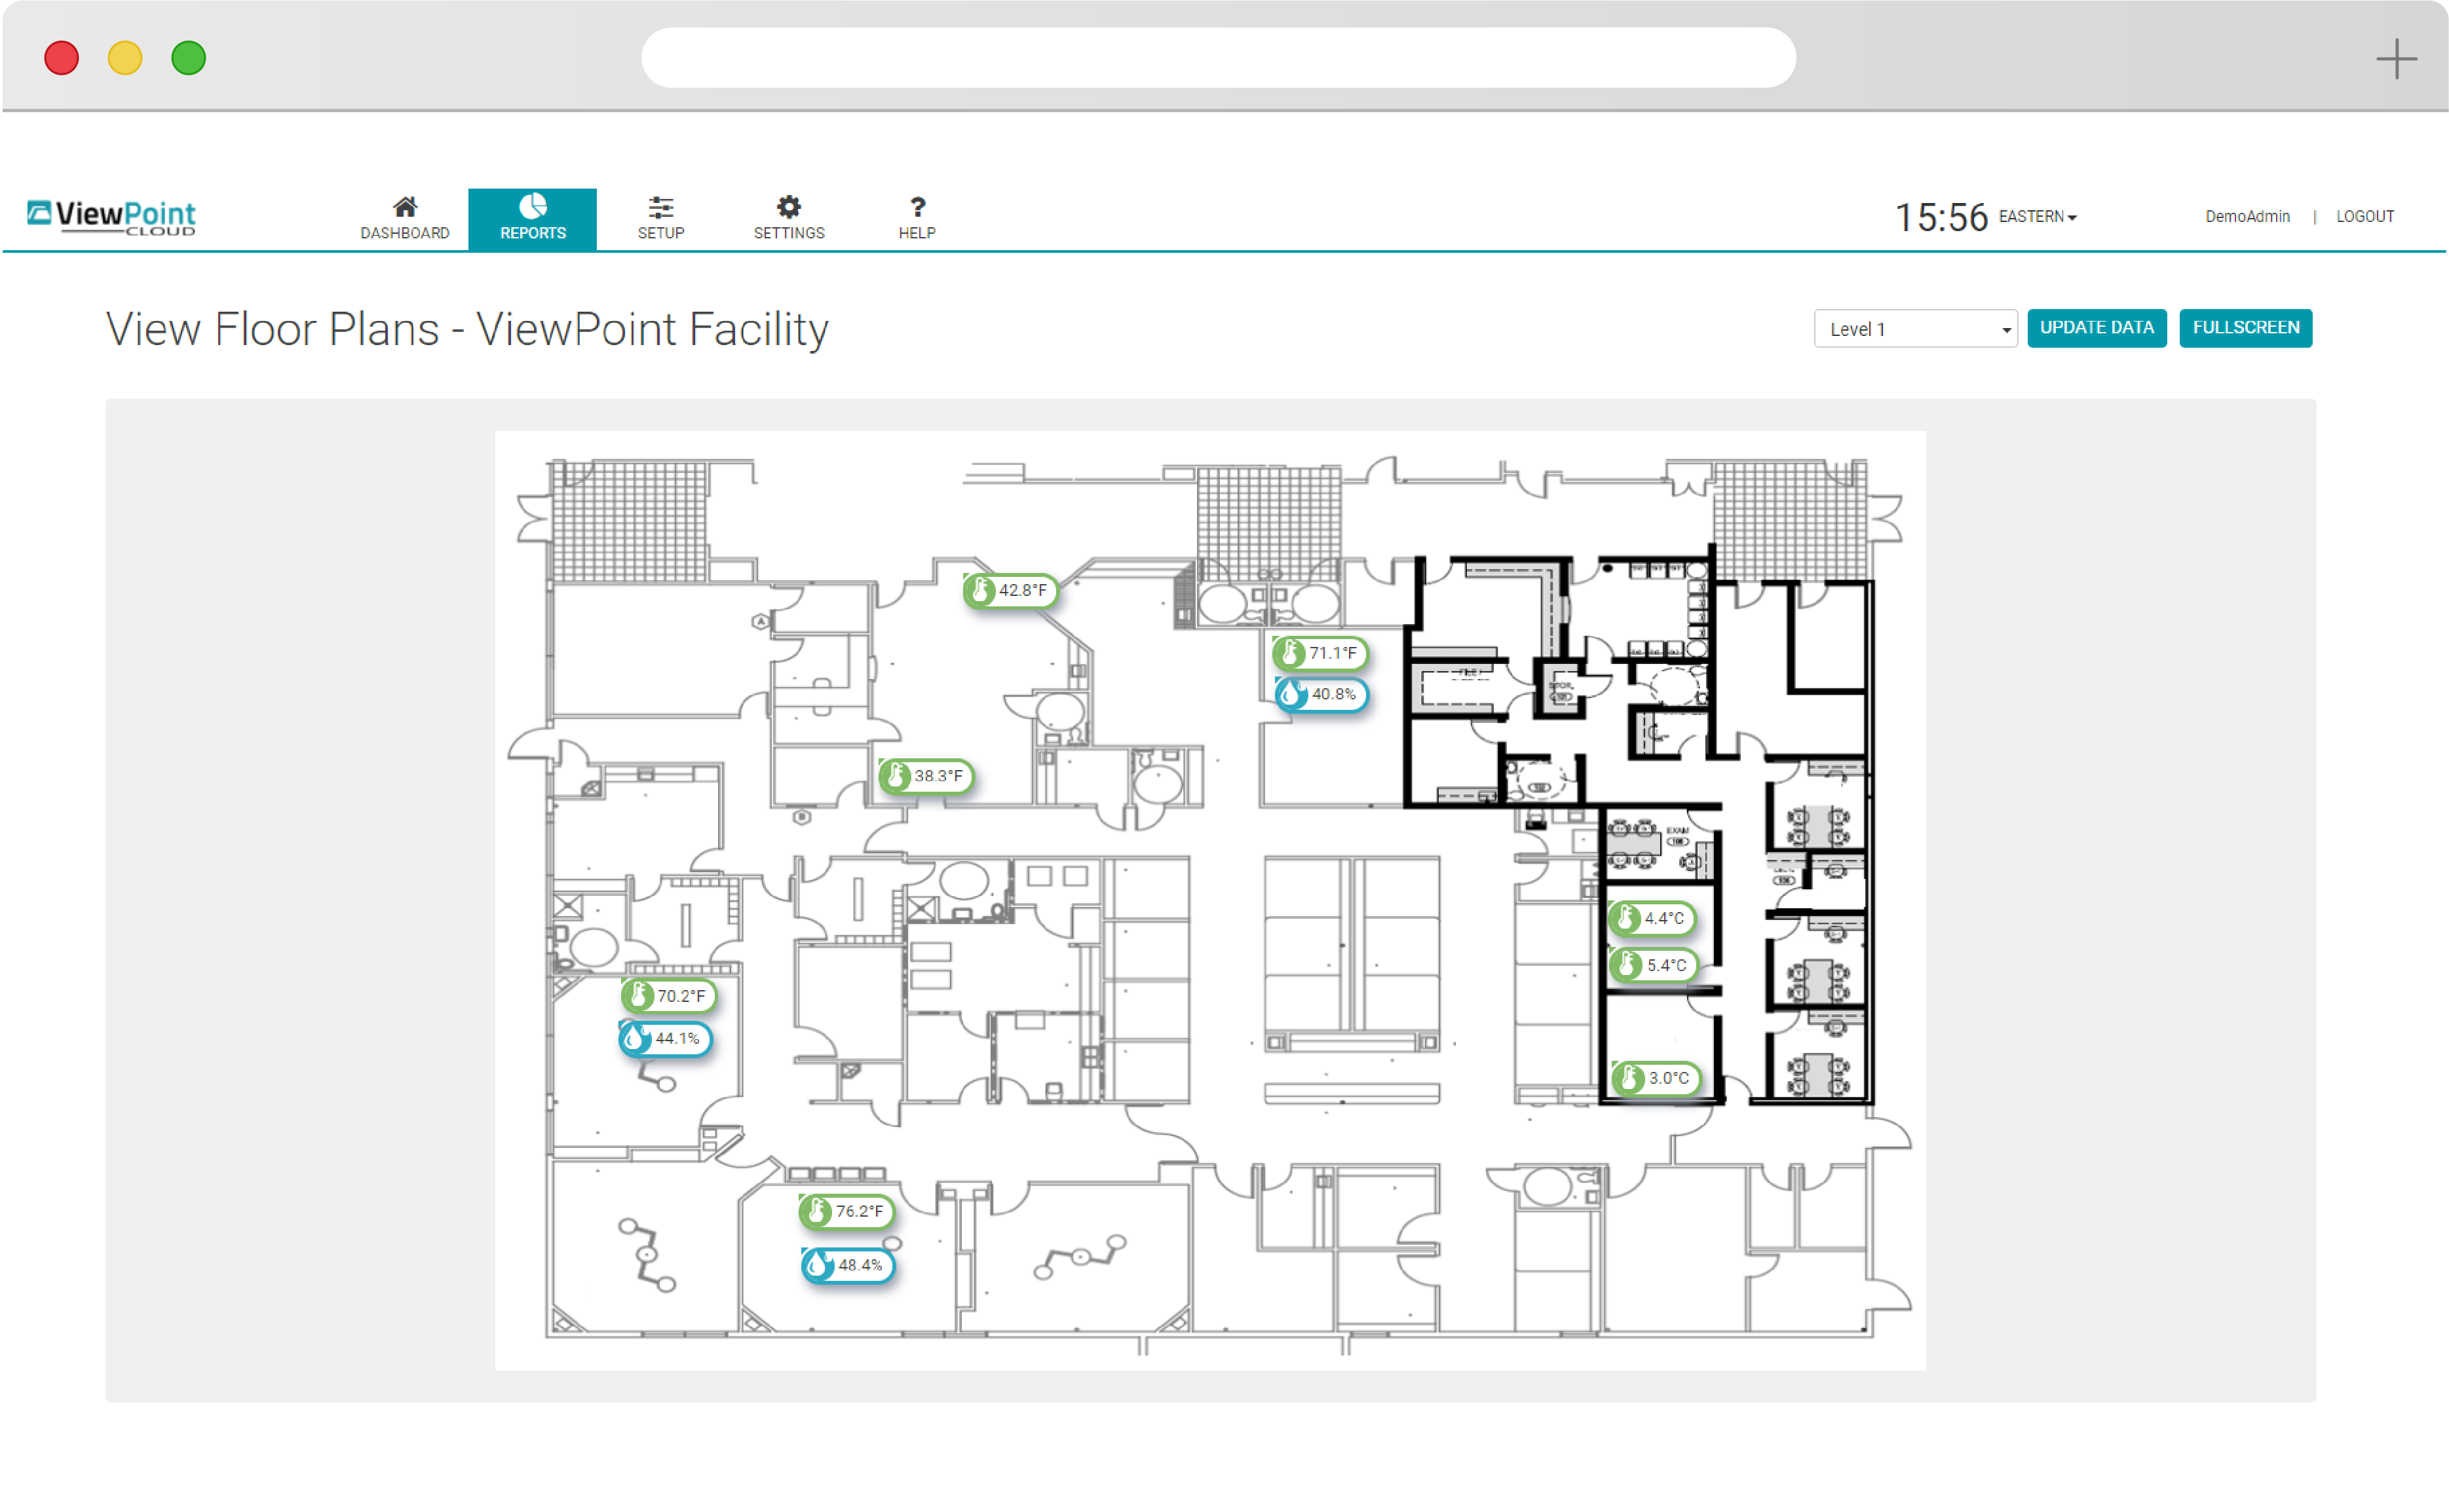
Task: Click the 48.4% humidity droplet badge
Action: 847,1265
